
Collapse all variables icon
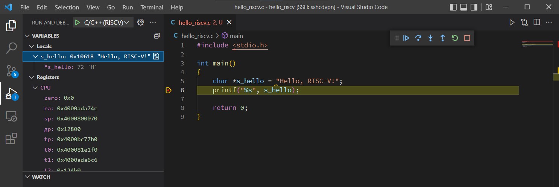click(157, 36)
